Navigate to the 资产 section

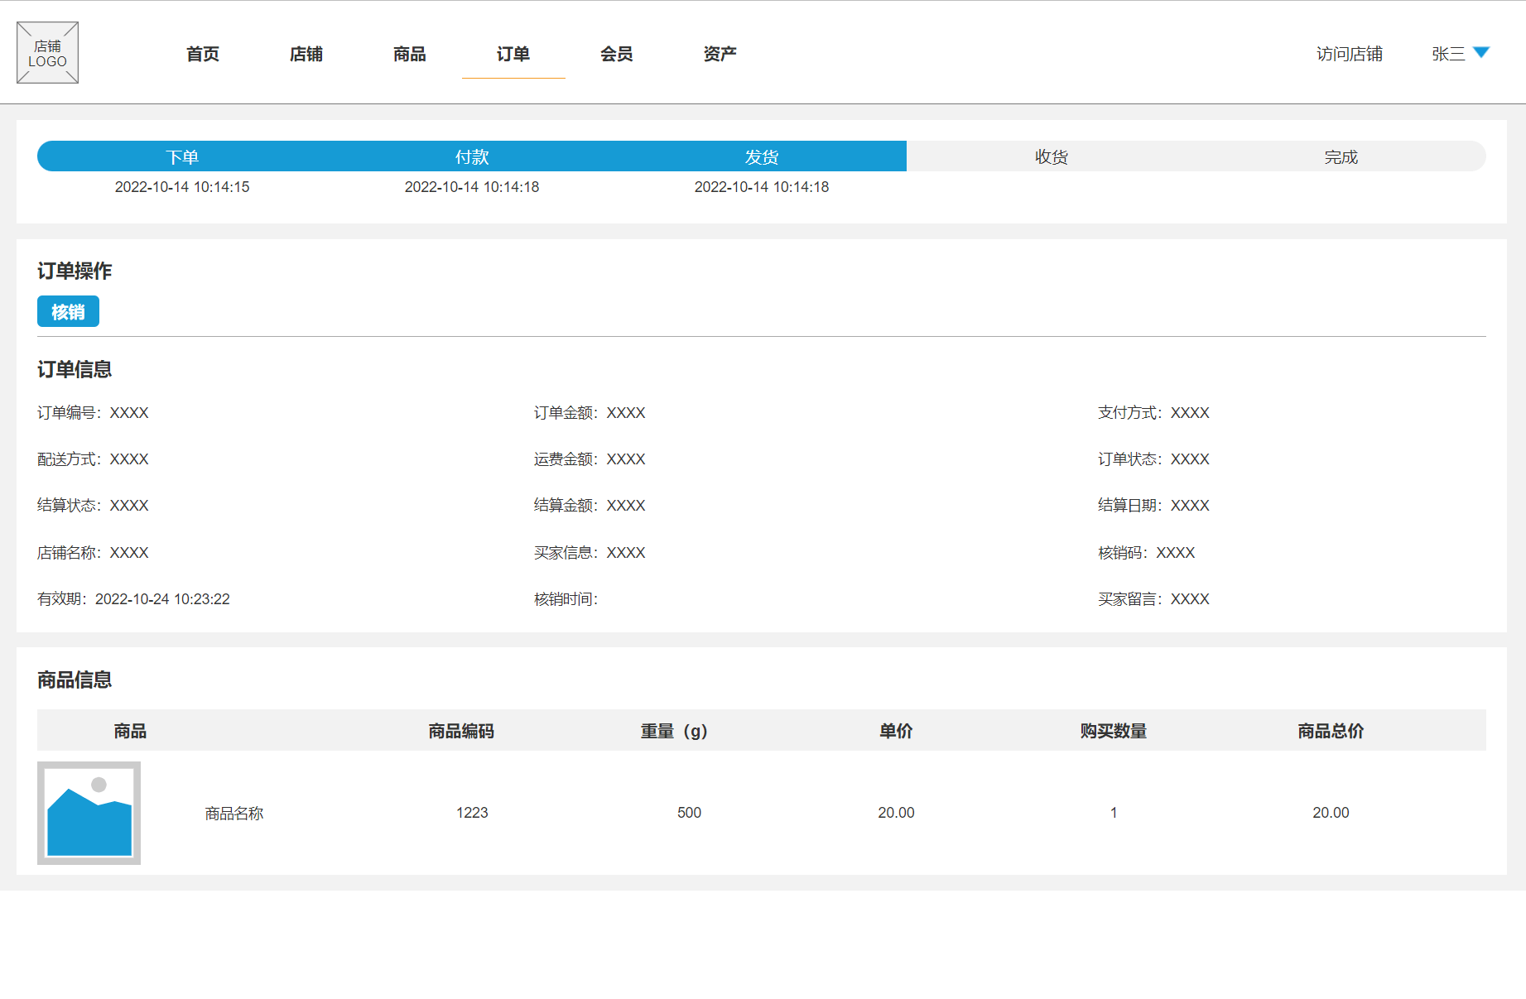click(718, 54)
